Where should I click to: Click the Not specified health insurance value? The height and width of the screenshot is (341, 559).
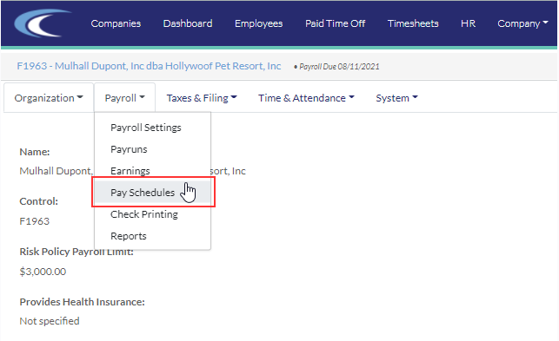pyautogui.click(x=50, y=321)
